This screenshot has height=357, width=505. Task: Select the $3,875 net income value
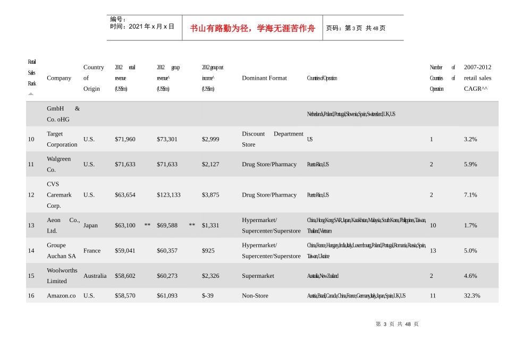click(x=211, y=195)
